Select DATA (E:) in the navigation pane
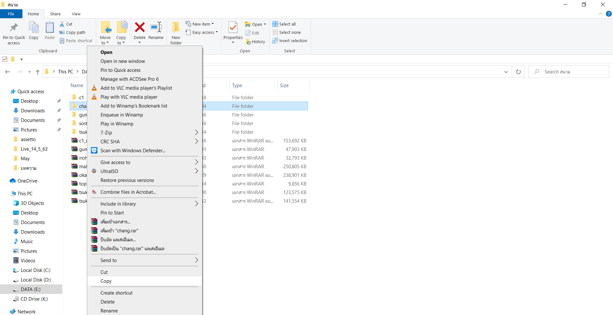613x315 pixels. pos(31,289)
